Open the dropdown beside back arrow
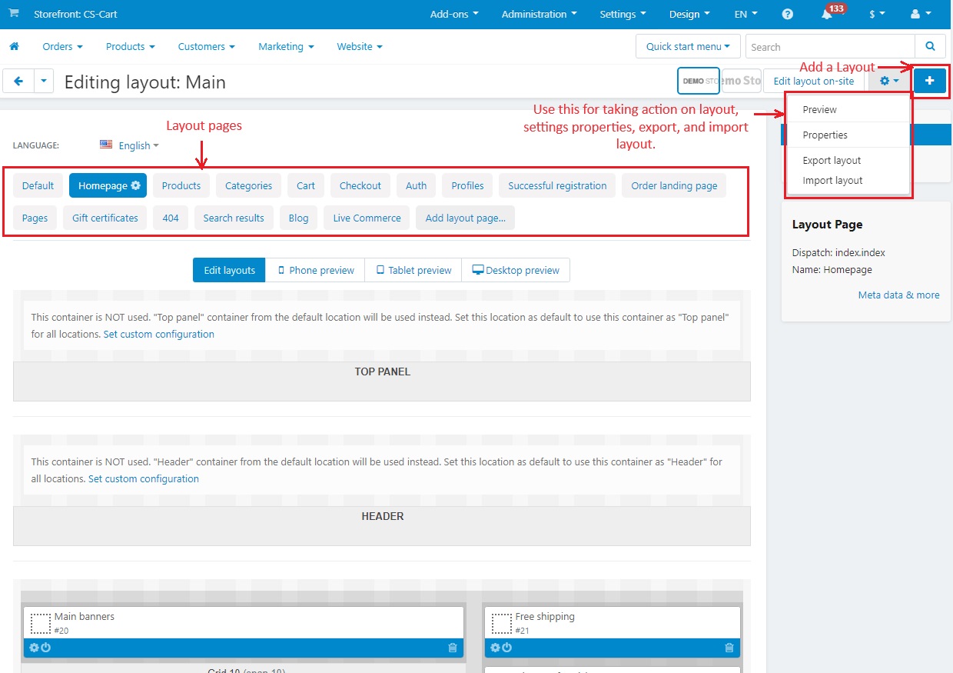The height and width of the screenshot is (673, 953). (x=44, y=81)
